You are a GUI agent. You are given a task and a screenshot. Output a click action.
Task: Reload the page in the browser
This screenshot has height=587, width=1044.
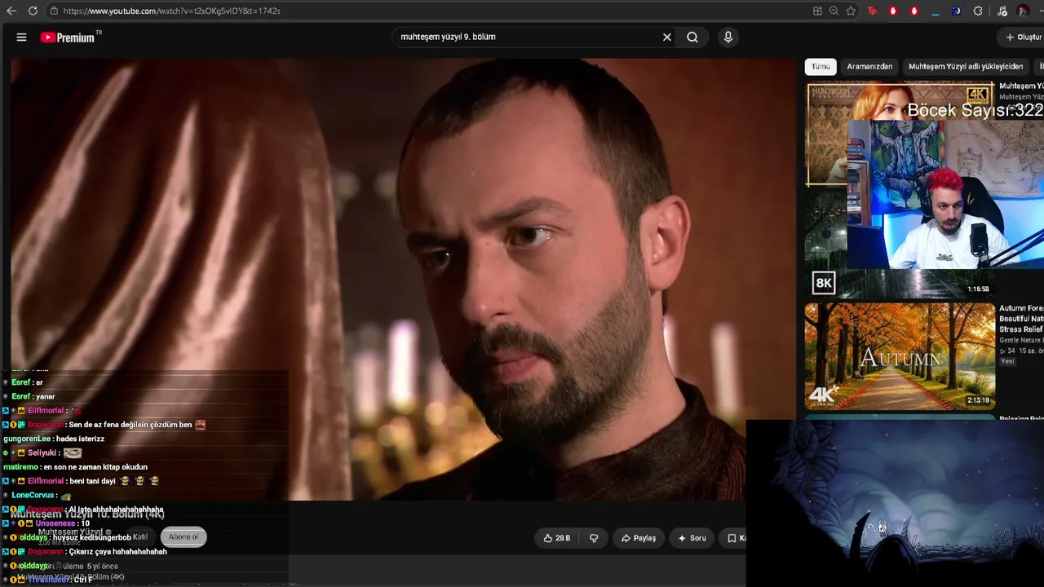point(33,11)
